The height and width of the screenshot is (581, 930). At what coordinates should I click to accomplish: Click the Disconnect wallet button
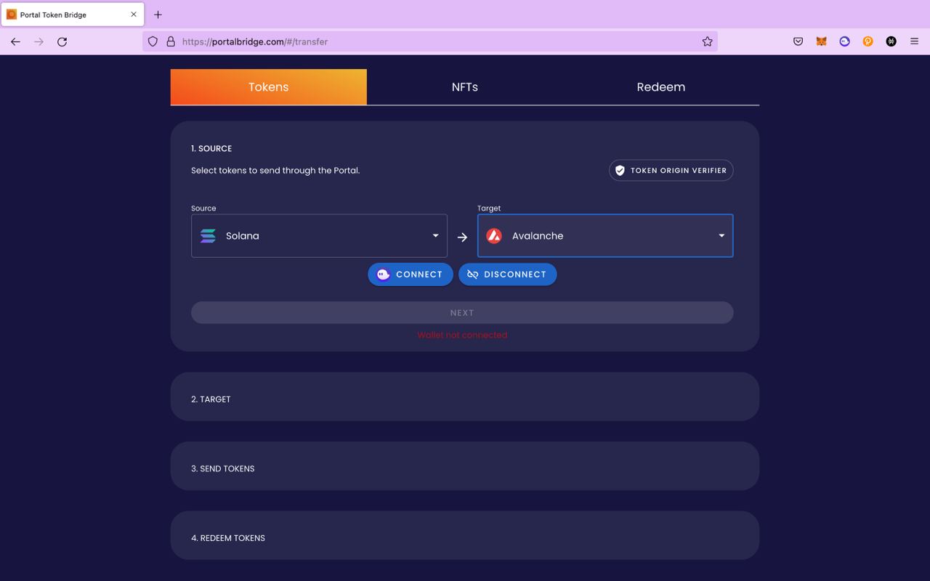[x=507, y=275]
